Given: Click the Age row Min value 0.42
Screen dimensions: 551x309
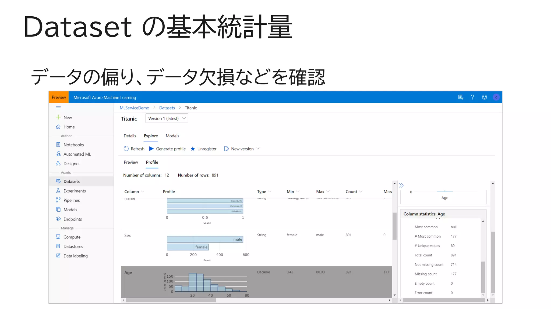Looking at the screenshot, I should [x=290, y=272].
